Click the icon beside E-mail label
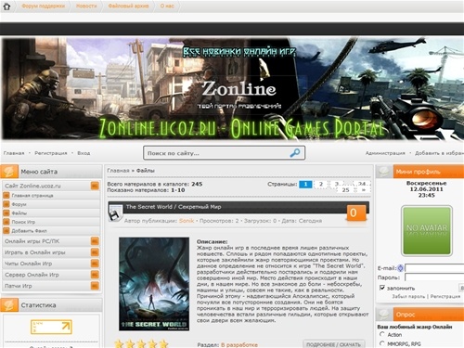Image resolution: width=464 pixels, height=348 pixels. click(400, 268)
